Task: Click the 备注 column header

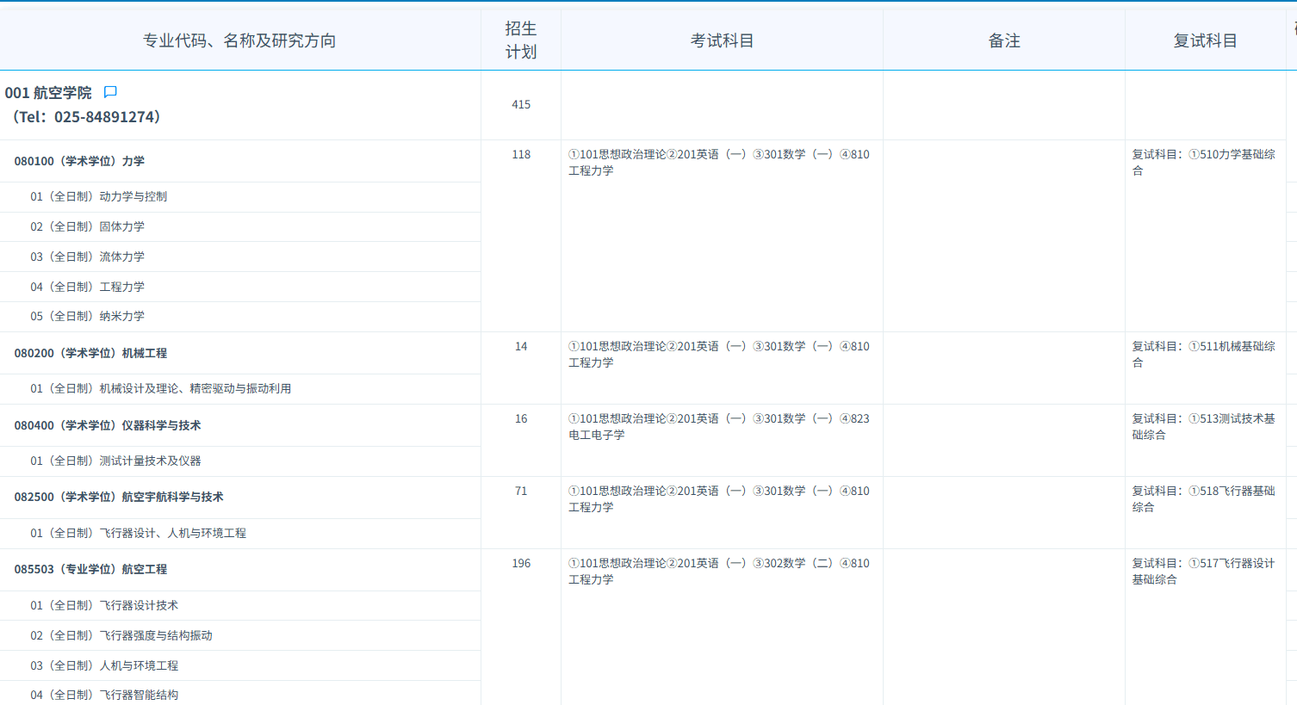Action: (x=1003, y=40)
